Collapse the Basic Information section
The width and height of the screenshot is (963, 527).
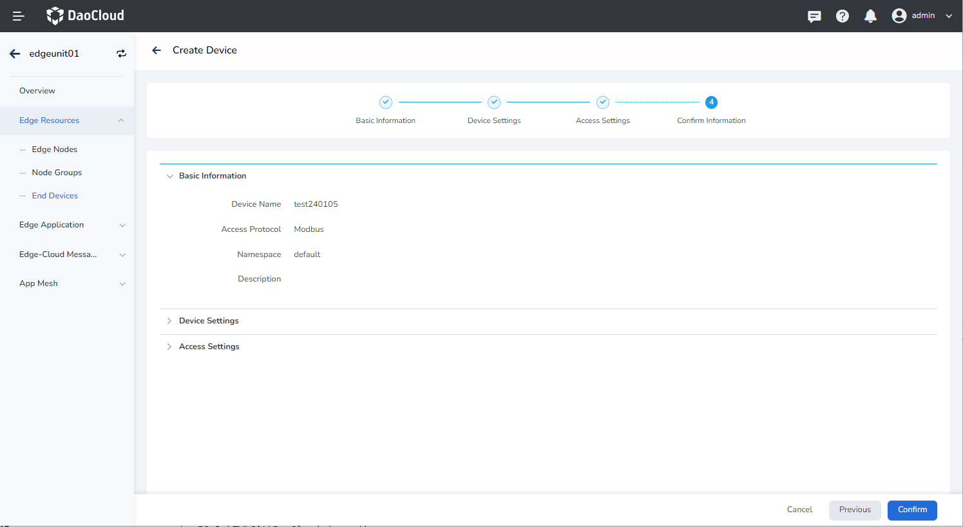coord(170,176)
